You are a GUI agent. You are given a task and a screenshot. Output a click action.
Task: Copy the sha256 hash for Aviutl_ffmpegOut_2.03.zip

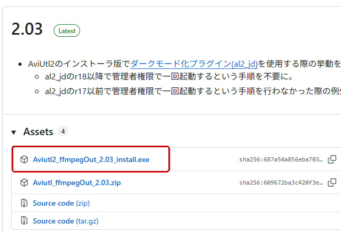pos(332,183)
